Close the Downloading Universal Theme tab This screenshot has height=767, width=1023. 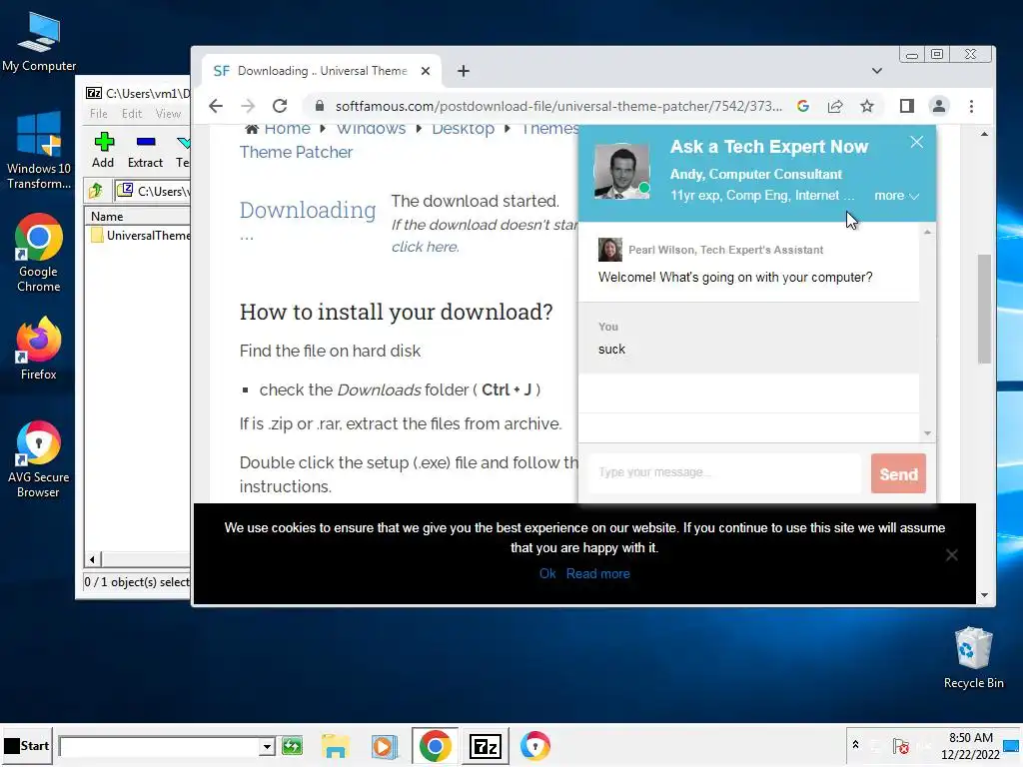(426, 71)
